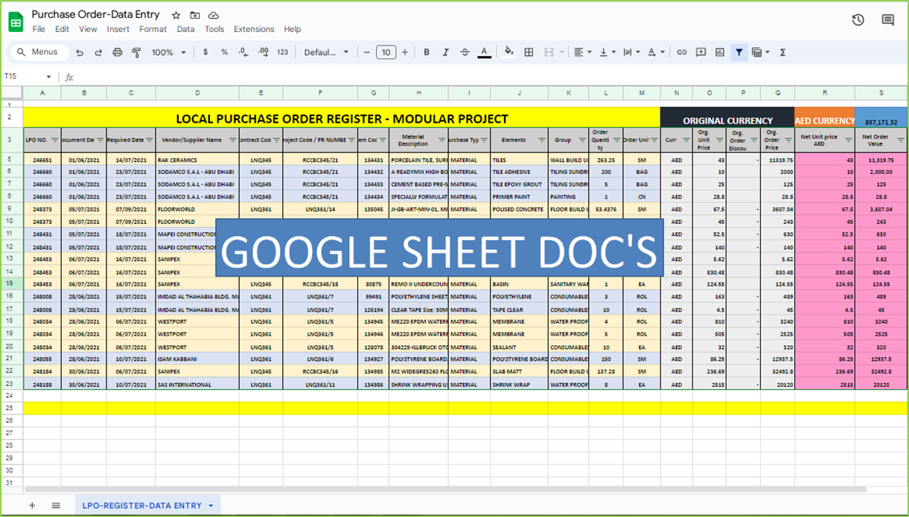Toggle bold formatting

427,52
